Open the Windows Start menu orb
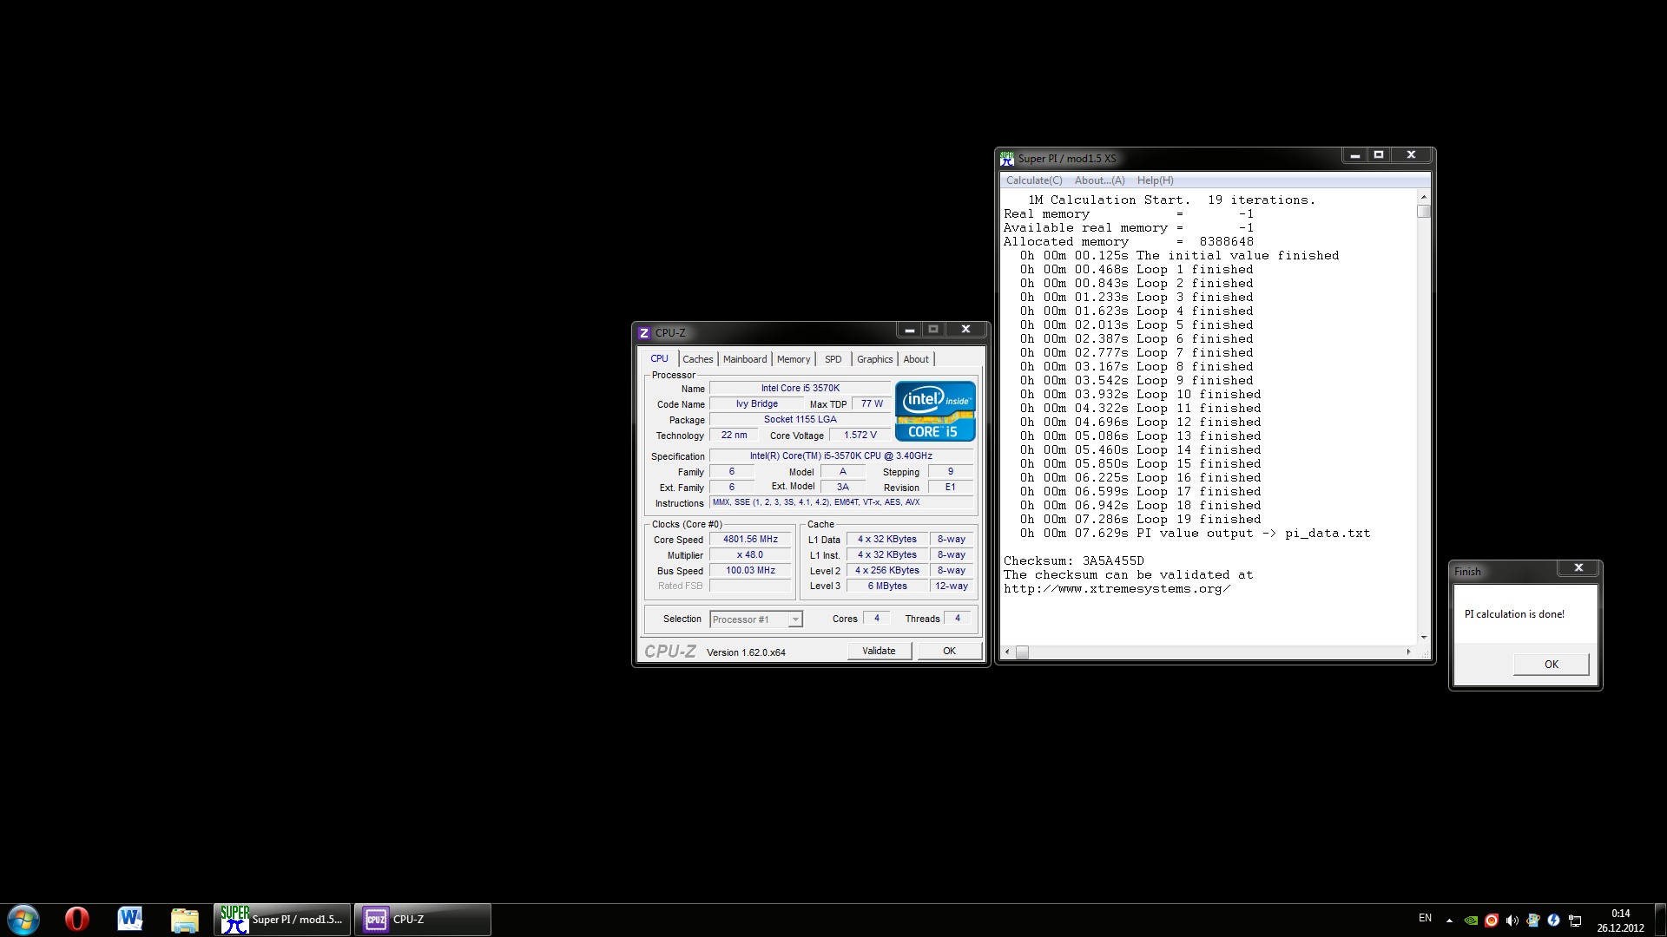 click(23, 920)
